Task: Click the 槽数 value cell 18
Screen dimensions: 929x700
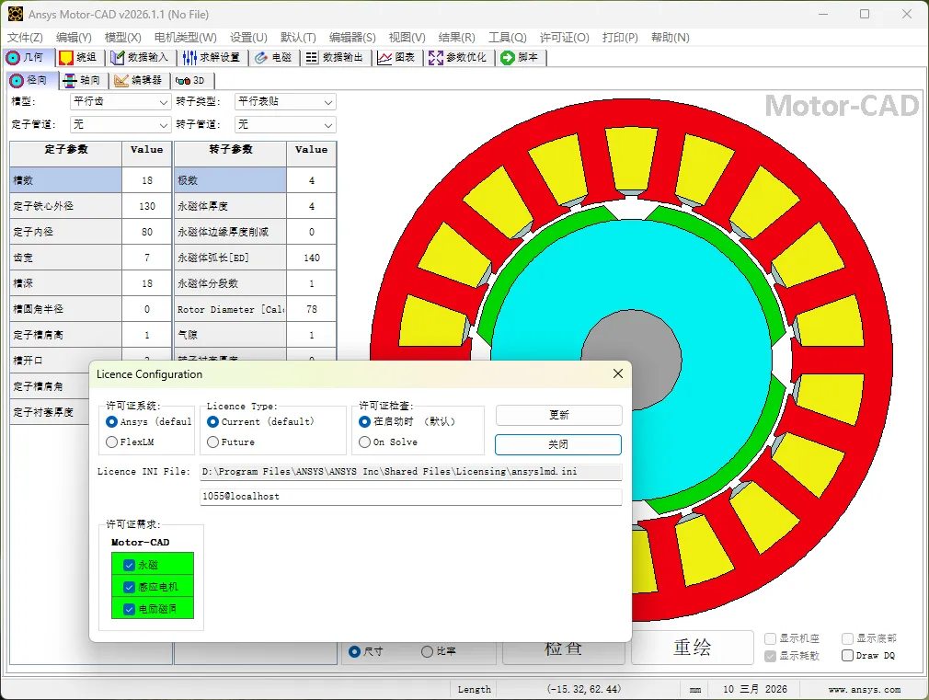Action: click(147, 180)
